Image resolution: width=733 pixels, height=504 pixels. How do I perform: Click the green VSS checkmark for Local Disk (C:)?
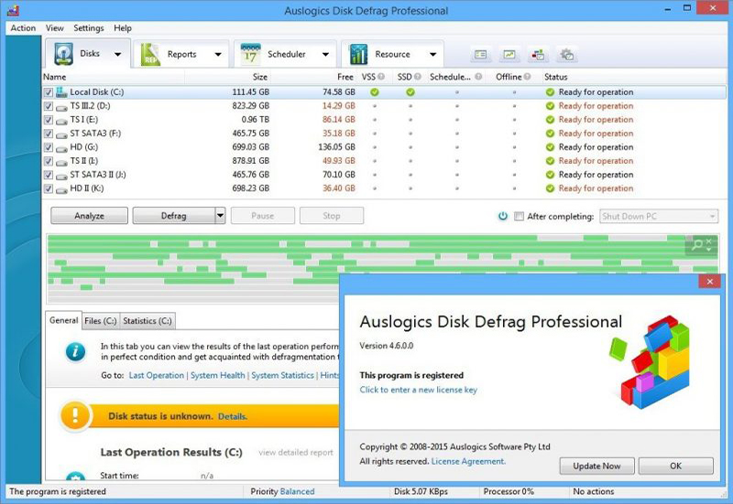375,92
